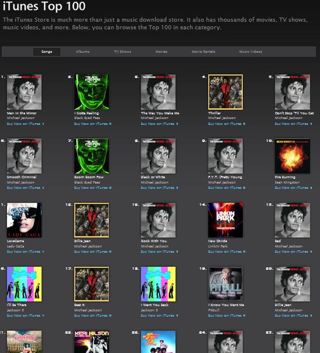Select the number 20 Billie Jean album cover
Viewport: 320px width, 353px height.
[293, 284]
